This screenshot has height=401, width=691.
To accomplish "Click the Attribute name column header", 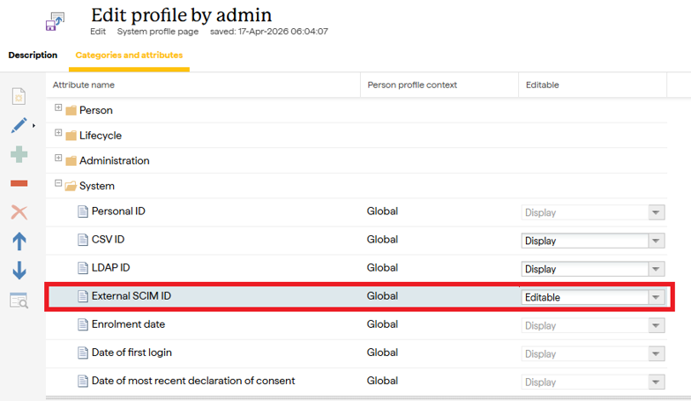I will coord(84,85).
